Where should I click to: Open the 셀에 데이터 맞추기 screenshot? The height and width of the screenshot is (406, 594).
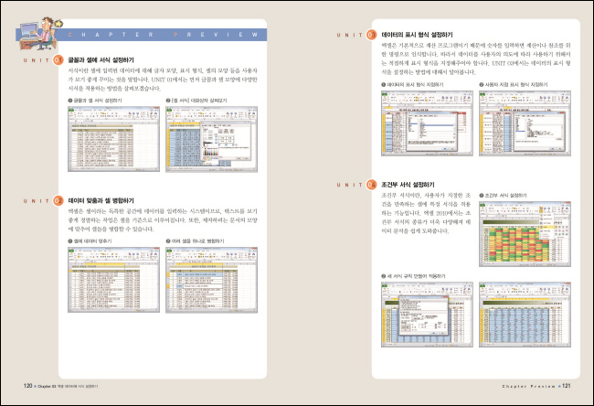pos(114,275)
